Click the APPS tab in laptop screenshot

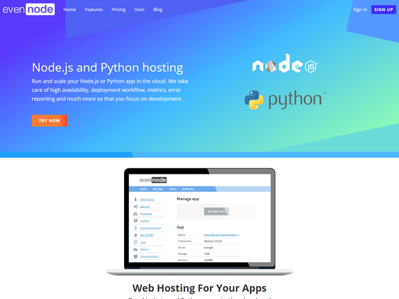click(144, 189)
